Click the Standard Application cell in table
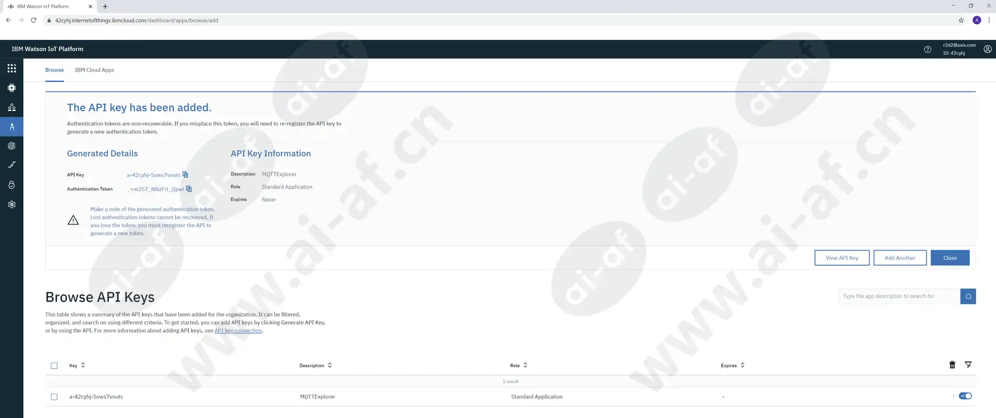This screenshot has width=996, height=418. (536, 397)
